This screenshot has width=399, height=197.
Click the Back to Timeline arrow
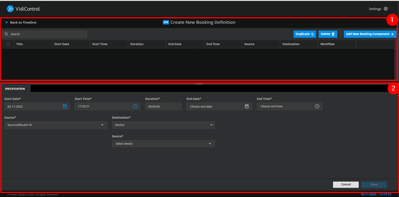7,22
